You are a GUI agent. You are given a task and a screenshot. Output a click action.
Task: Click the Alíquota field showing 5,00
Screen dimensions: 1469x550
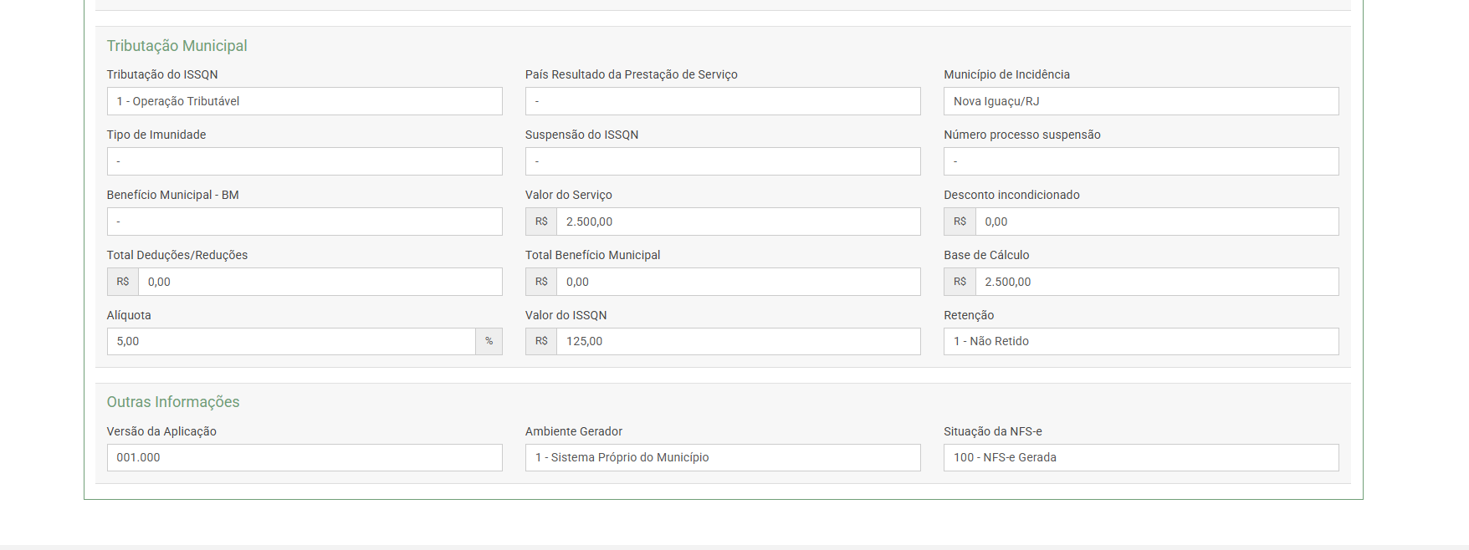pyautogui.click(x=291, y=341)
